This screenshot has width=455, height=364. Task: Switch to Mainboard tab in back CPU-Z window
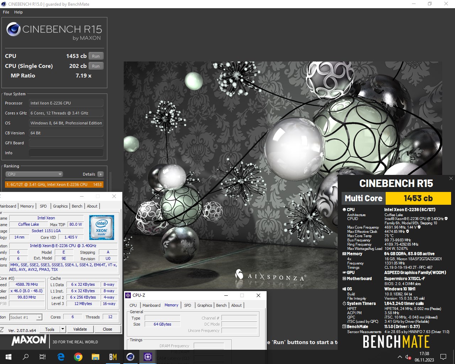click(8, 206)
